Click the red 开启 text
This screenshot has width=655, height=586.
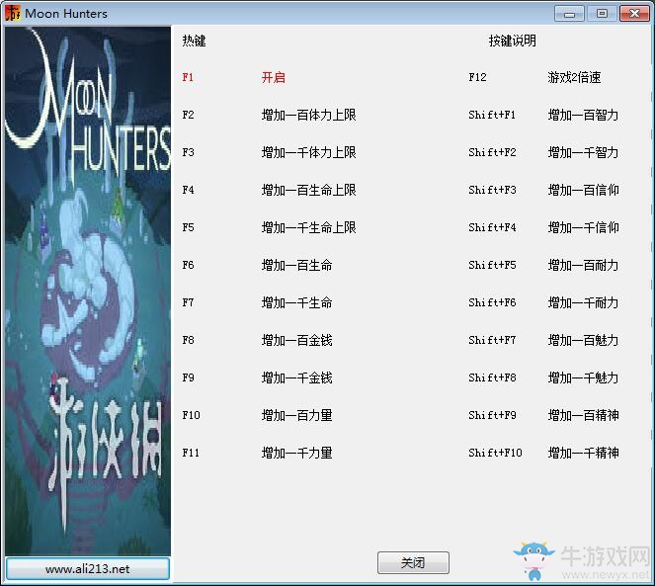(x=274, y=77)
